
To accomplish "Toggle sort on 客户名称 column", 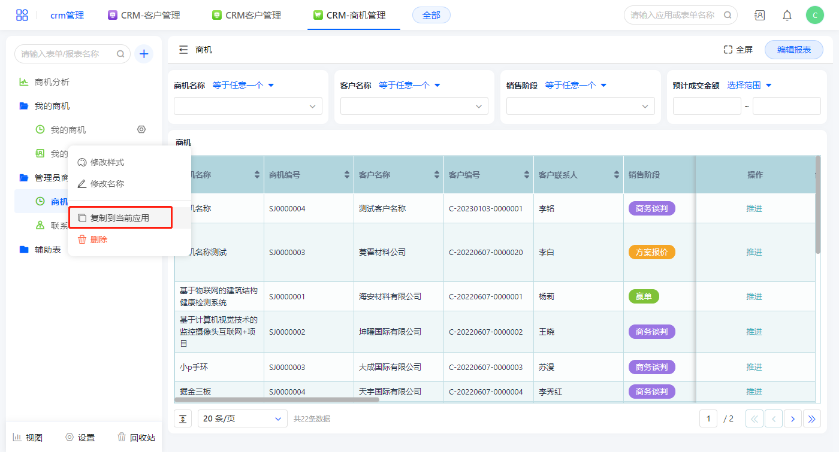I will click(437, 175).
